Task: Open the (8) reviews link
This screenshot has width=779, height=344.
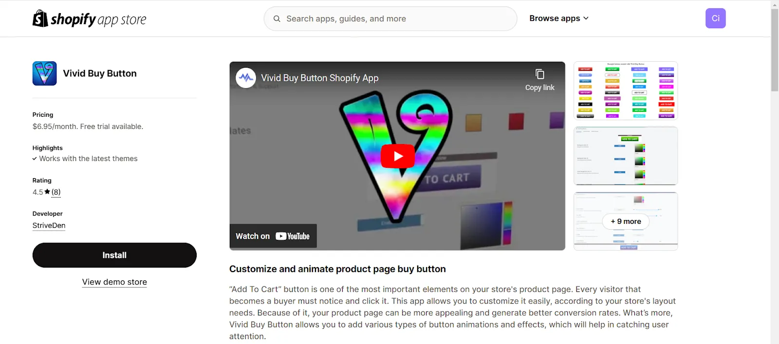Action: [x=56, y=192]
